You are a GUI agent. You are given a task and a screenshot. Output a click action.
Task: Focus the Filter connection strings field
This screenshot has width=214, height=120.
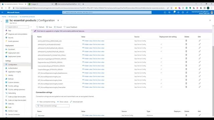(53, 106)
